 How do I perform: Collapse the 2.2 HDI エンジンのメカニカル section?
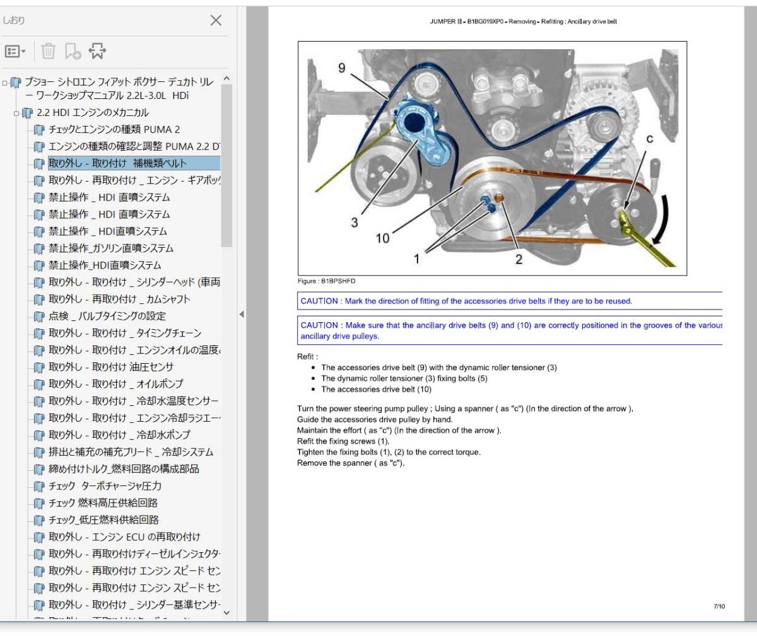pos(17,113)
